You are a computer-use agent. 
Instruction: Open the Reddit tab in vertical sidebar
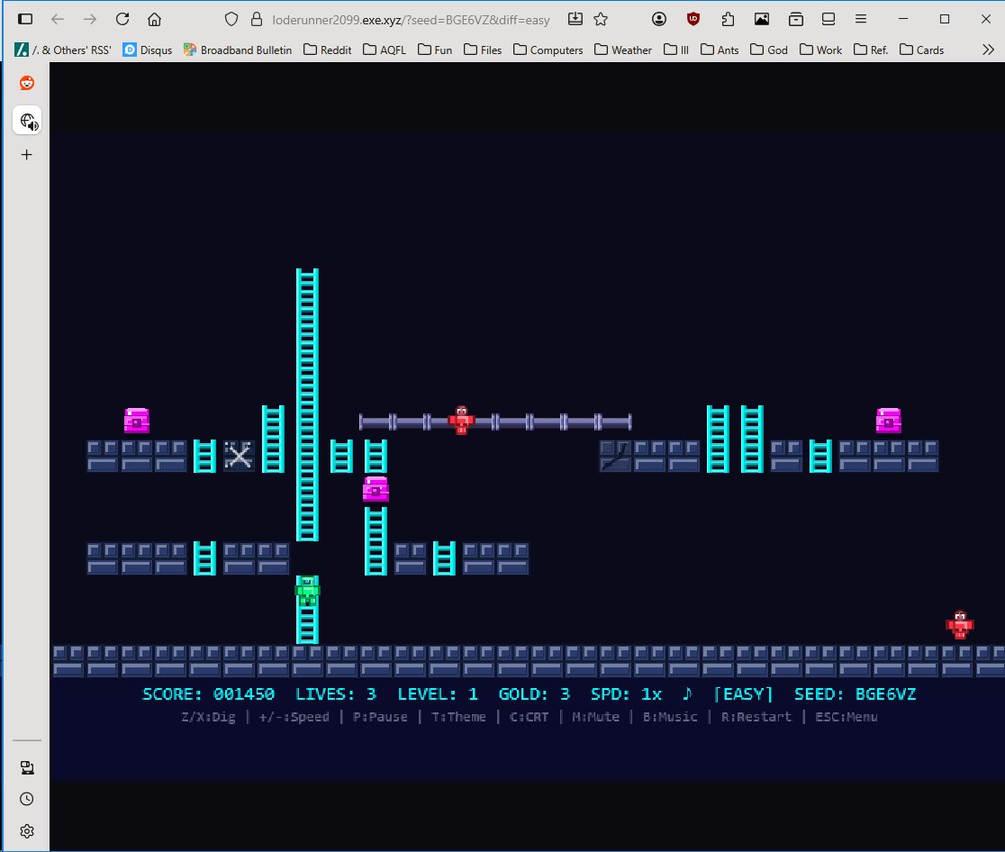pyautogui.click(x=27, y=83)
